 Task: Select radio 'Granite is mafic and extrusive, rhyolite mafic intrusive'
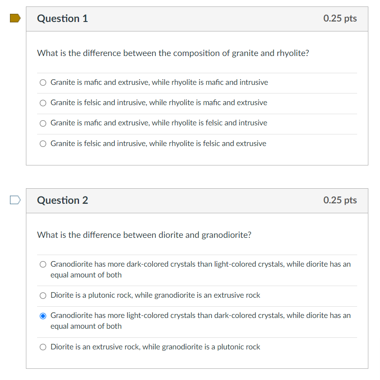coord(43,82)
